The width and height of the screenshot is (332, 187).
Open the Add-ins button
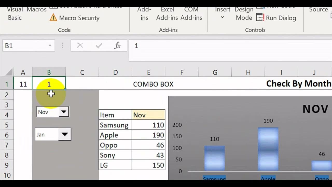click(144, 14)
